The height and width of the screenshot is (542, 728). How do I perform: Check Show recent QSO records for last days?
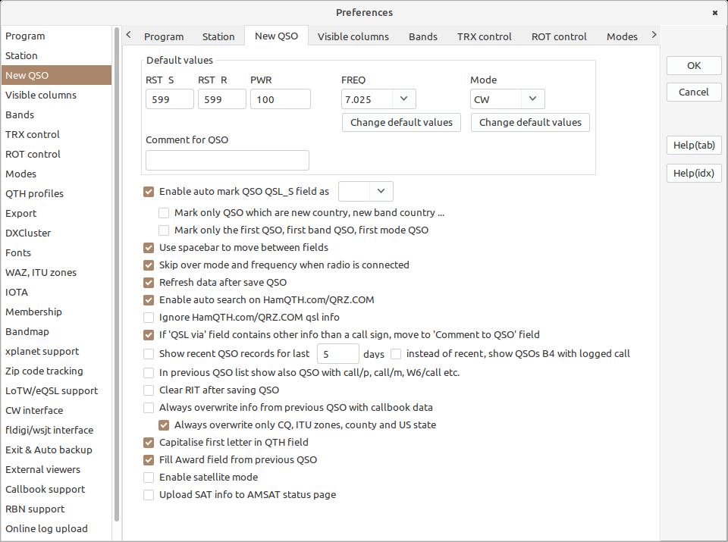click(x=149, y=354)
